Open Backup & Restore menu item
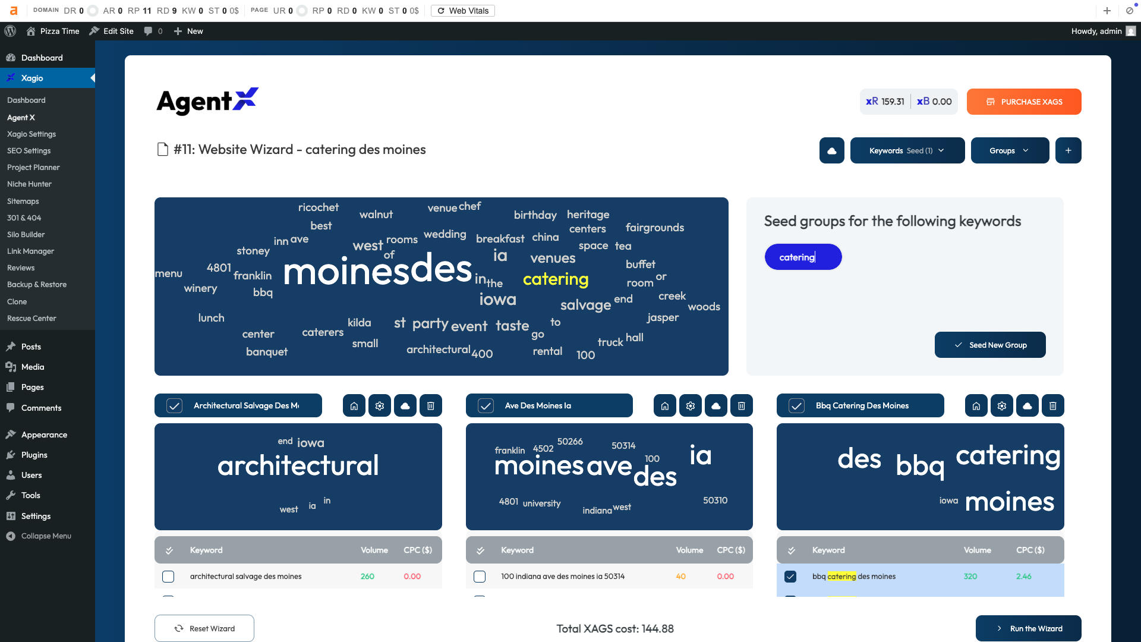This screenshot has height=642, width=1141. [x=37, y=285]
